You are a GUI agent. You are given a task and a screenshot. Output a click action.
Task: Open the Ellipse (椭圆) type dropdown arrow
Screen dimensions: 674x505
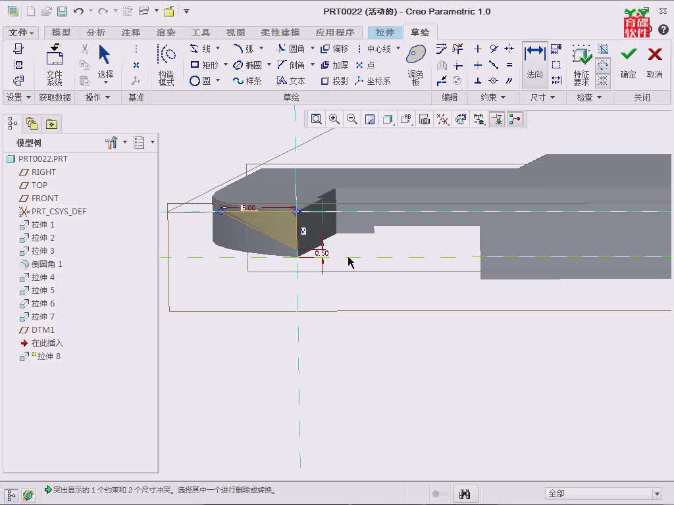(x=269, y=64)
